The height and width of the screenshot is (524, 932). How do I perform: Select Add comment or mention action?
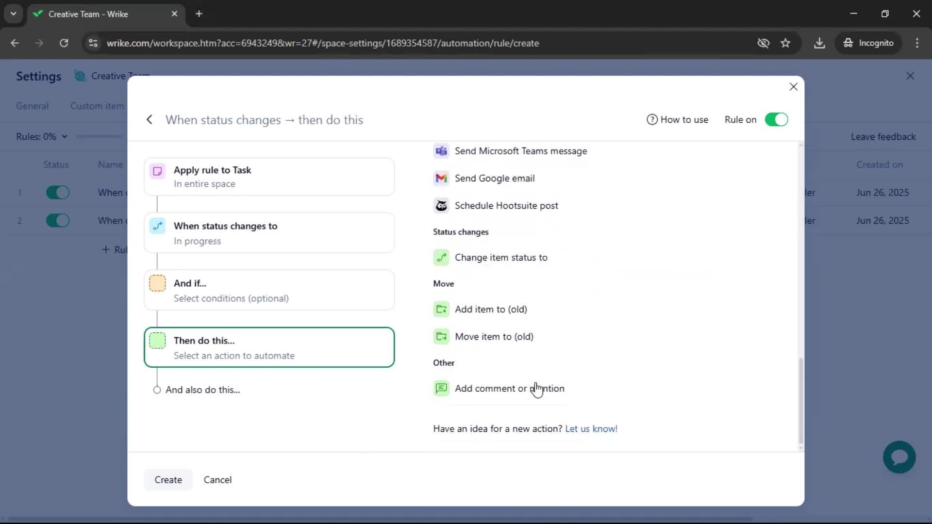pyautogui.click(x=499, y=389)
